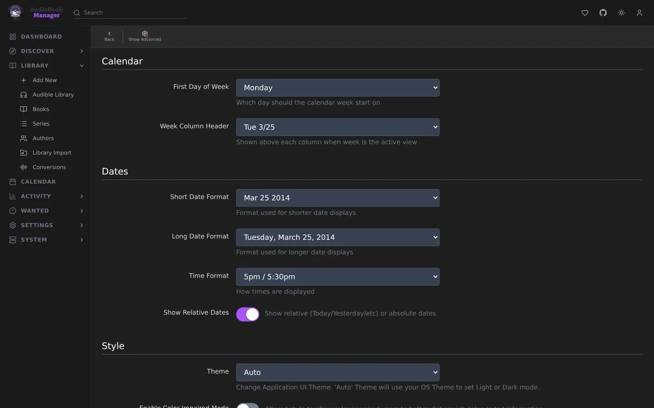
Task: Click the Settings gear sidebar icon
Action: 13,225
